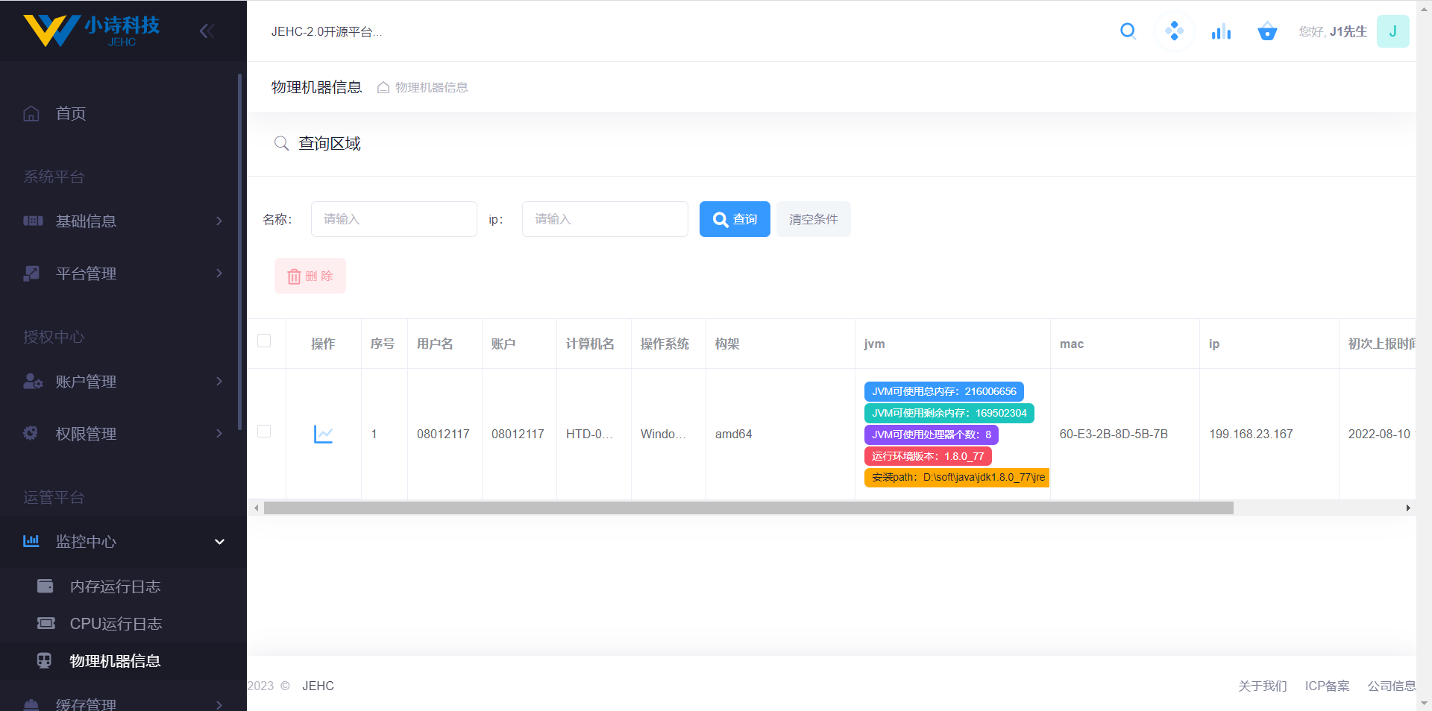The height and width of the screenshot is (711, 1432).
Task: Open CPU运行日志 menu item
Action: (x=116, y=624)
